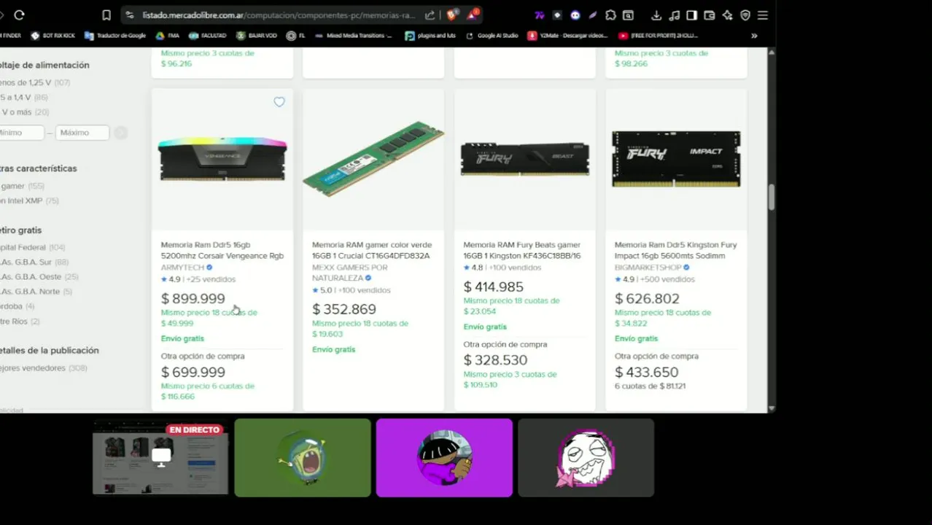Open the BAJAR VOD bookmark
This screenshot has width=932, height=525.
point(257,35)
